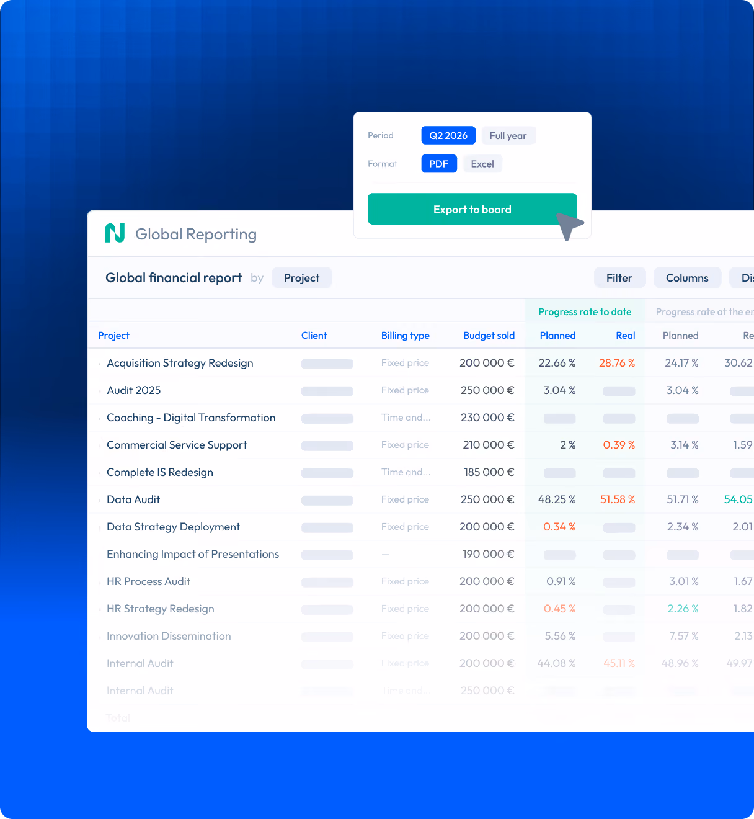Expand the Audit 2025 row
The image size is (754, 819).
coord(99,391)
